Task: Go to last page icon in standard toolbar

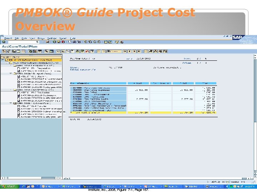Action: (x=99, y=42)
